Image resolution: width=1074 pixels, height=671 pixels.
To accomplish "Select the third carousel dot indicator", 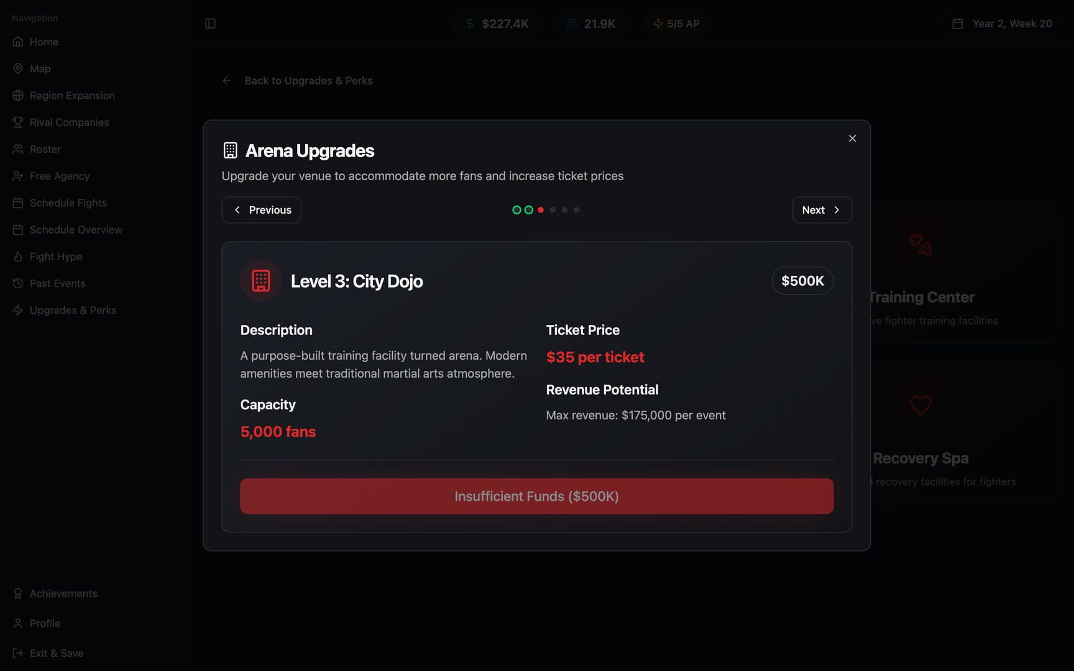I will tap(541, 210).
